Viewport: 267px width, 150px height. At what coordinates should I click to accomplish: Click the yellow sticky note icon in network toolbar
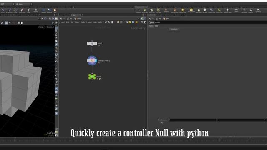(130, 22)
